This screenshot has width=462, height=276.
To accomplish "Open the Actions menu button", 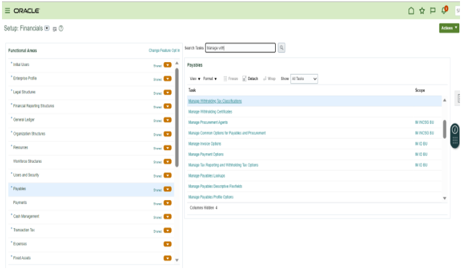I will [449, 28].
